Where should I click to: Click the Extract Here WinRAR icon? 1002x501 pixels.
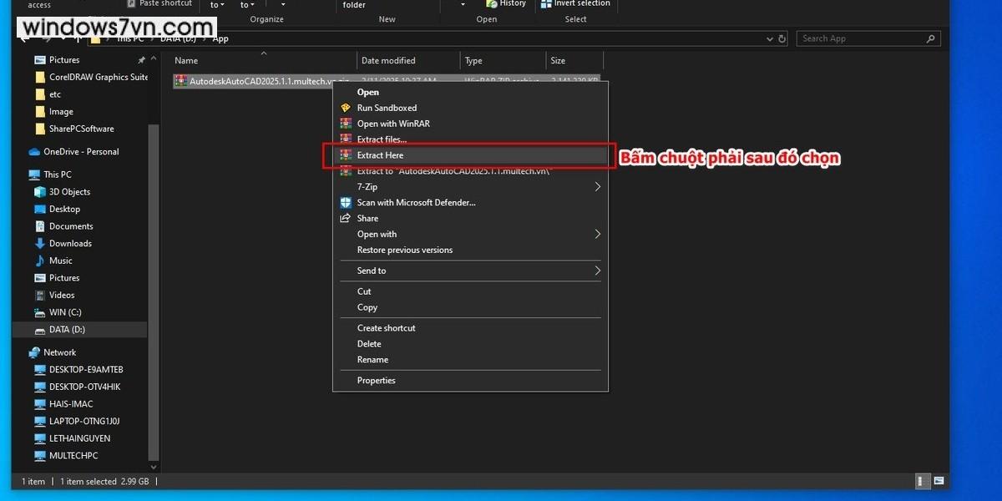coord(346,155)
